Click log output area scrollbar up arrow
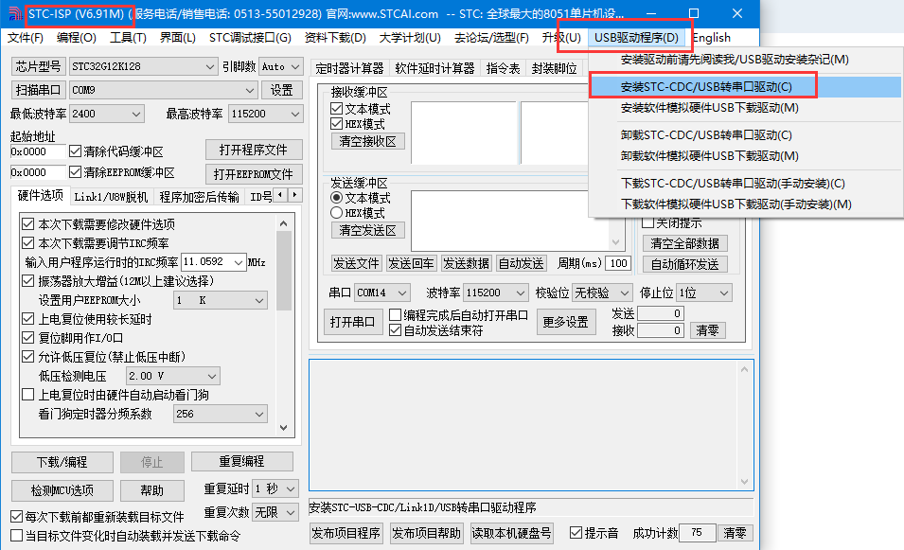Image resolution: width=904 pixels, height=550 pixels. tap(744, 369)
